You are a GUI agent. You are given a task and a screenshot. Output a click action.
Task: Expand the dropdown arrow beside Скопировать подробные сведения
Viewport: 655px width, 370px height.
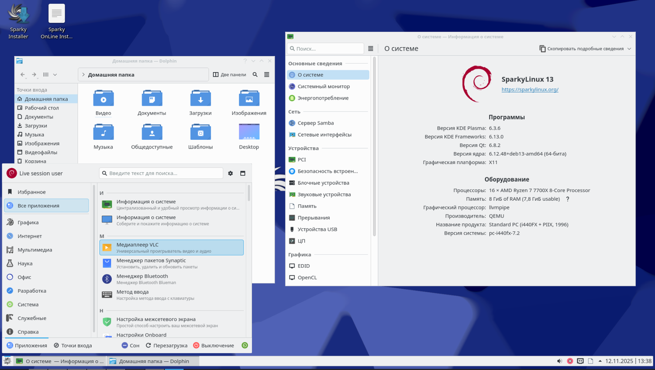[629, 48]
